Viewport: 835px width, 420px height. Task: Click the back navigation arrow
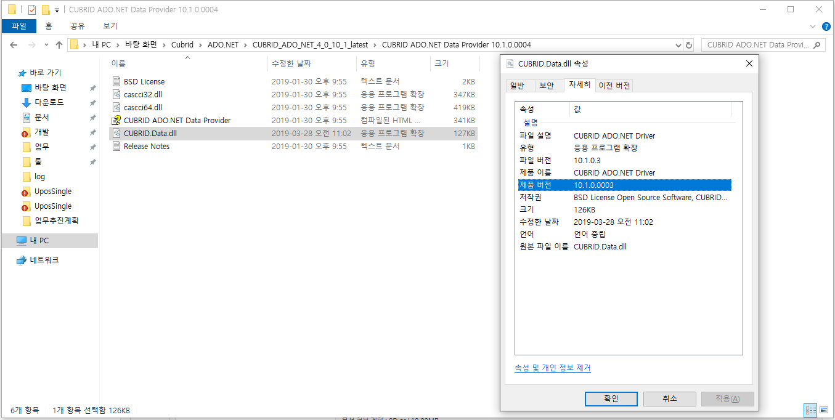click(14, 45)
